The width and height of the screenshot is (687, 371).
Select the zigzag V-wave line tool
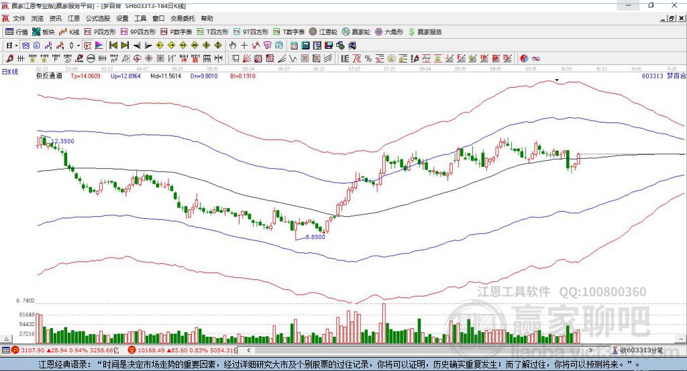294,58
